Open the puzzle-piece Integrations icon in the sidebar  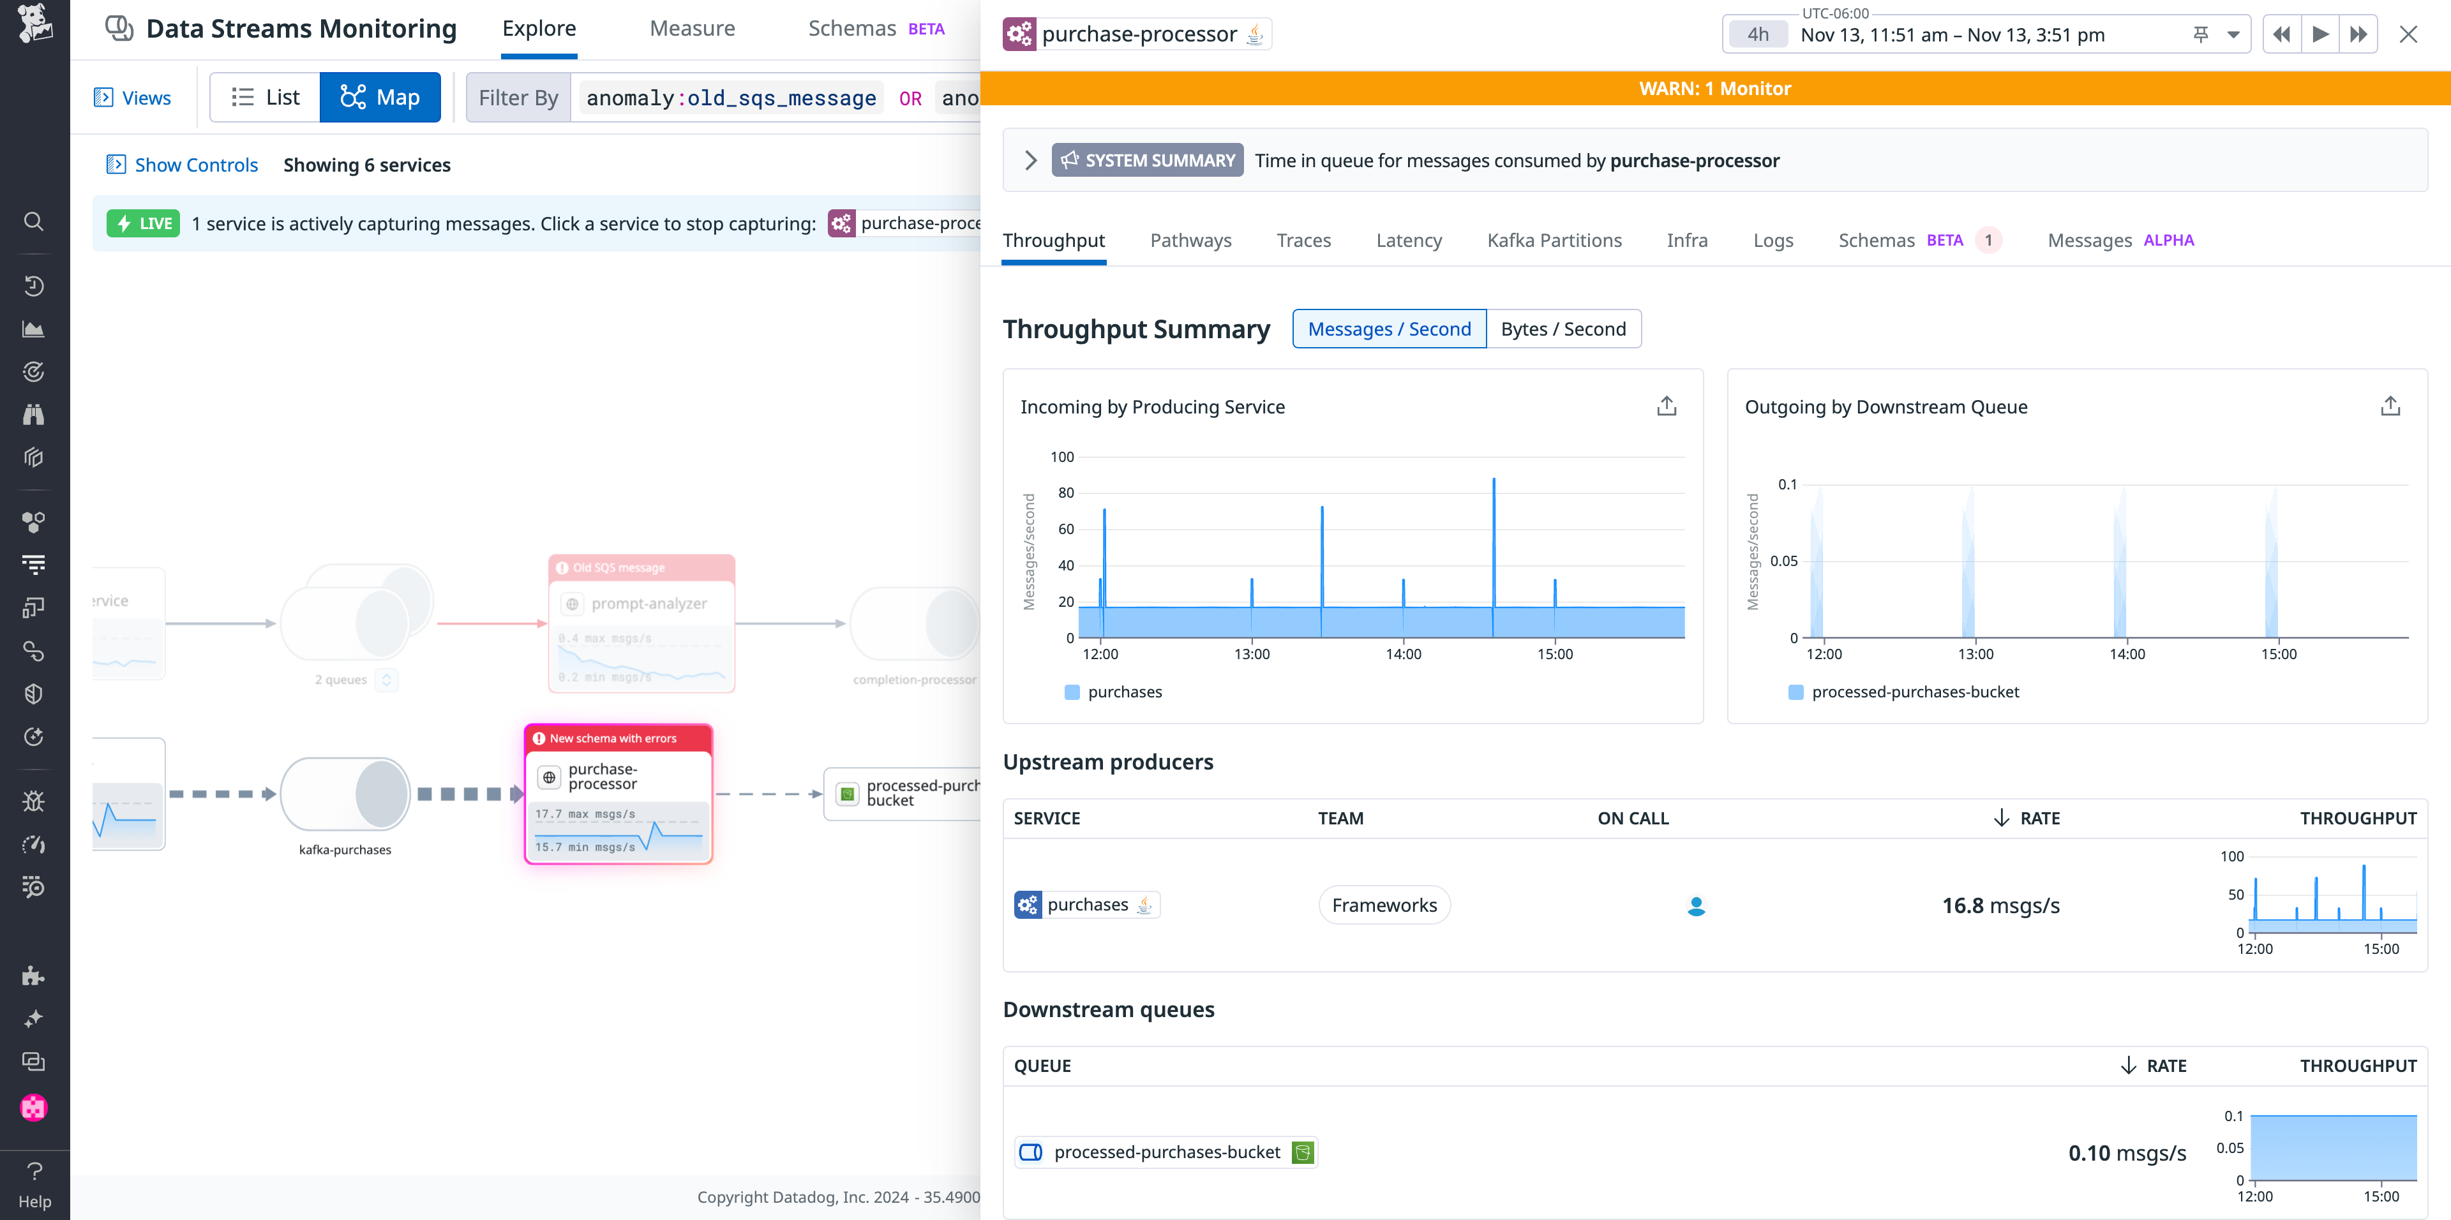tap(34, 976)
